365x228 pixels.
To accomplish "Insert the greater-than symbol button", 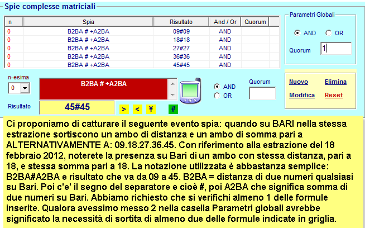I will (124, 109).
